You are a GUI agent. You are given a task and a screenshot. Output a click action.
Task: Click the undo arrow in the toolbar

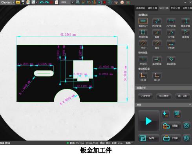click(42, 2)
